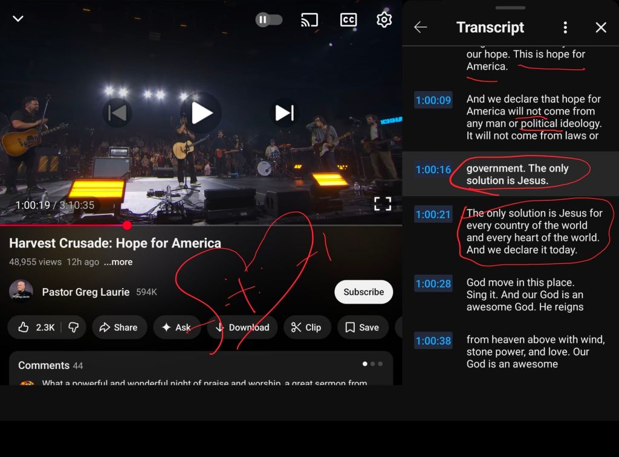Screen dimensions: 619x457
Task: Toggle closed captions CC
Action: point(348,19)
